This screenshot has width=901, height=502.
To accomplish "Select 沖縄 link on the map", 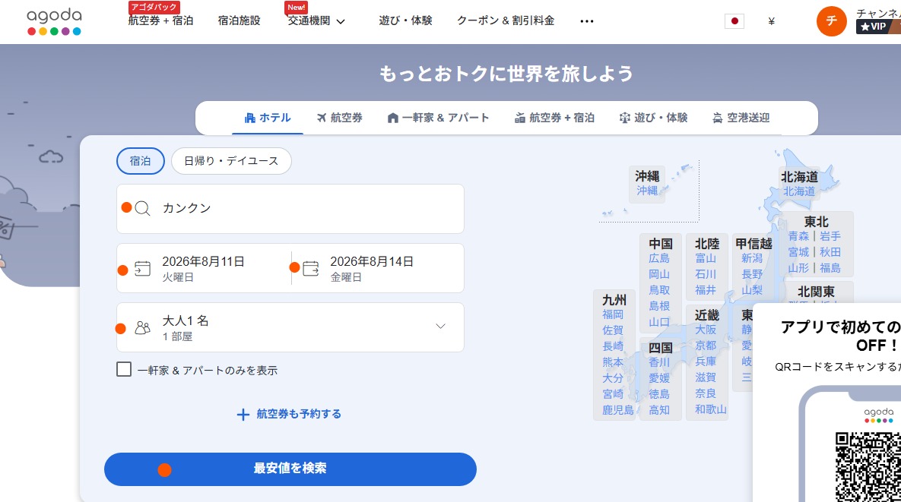I will [x=646, y=191].
